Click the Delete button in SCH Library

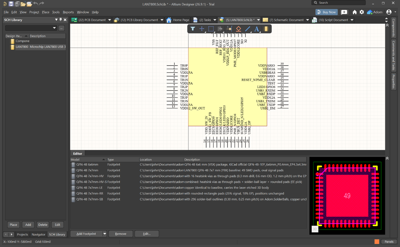[43, 225]
